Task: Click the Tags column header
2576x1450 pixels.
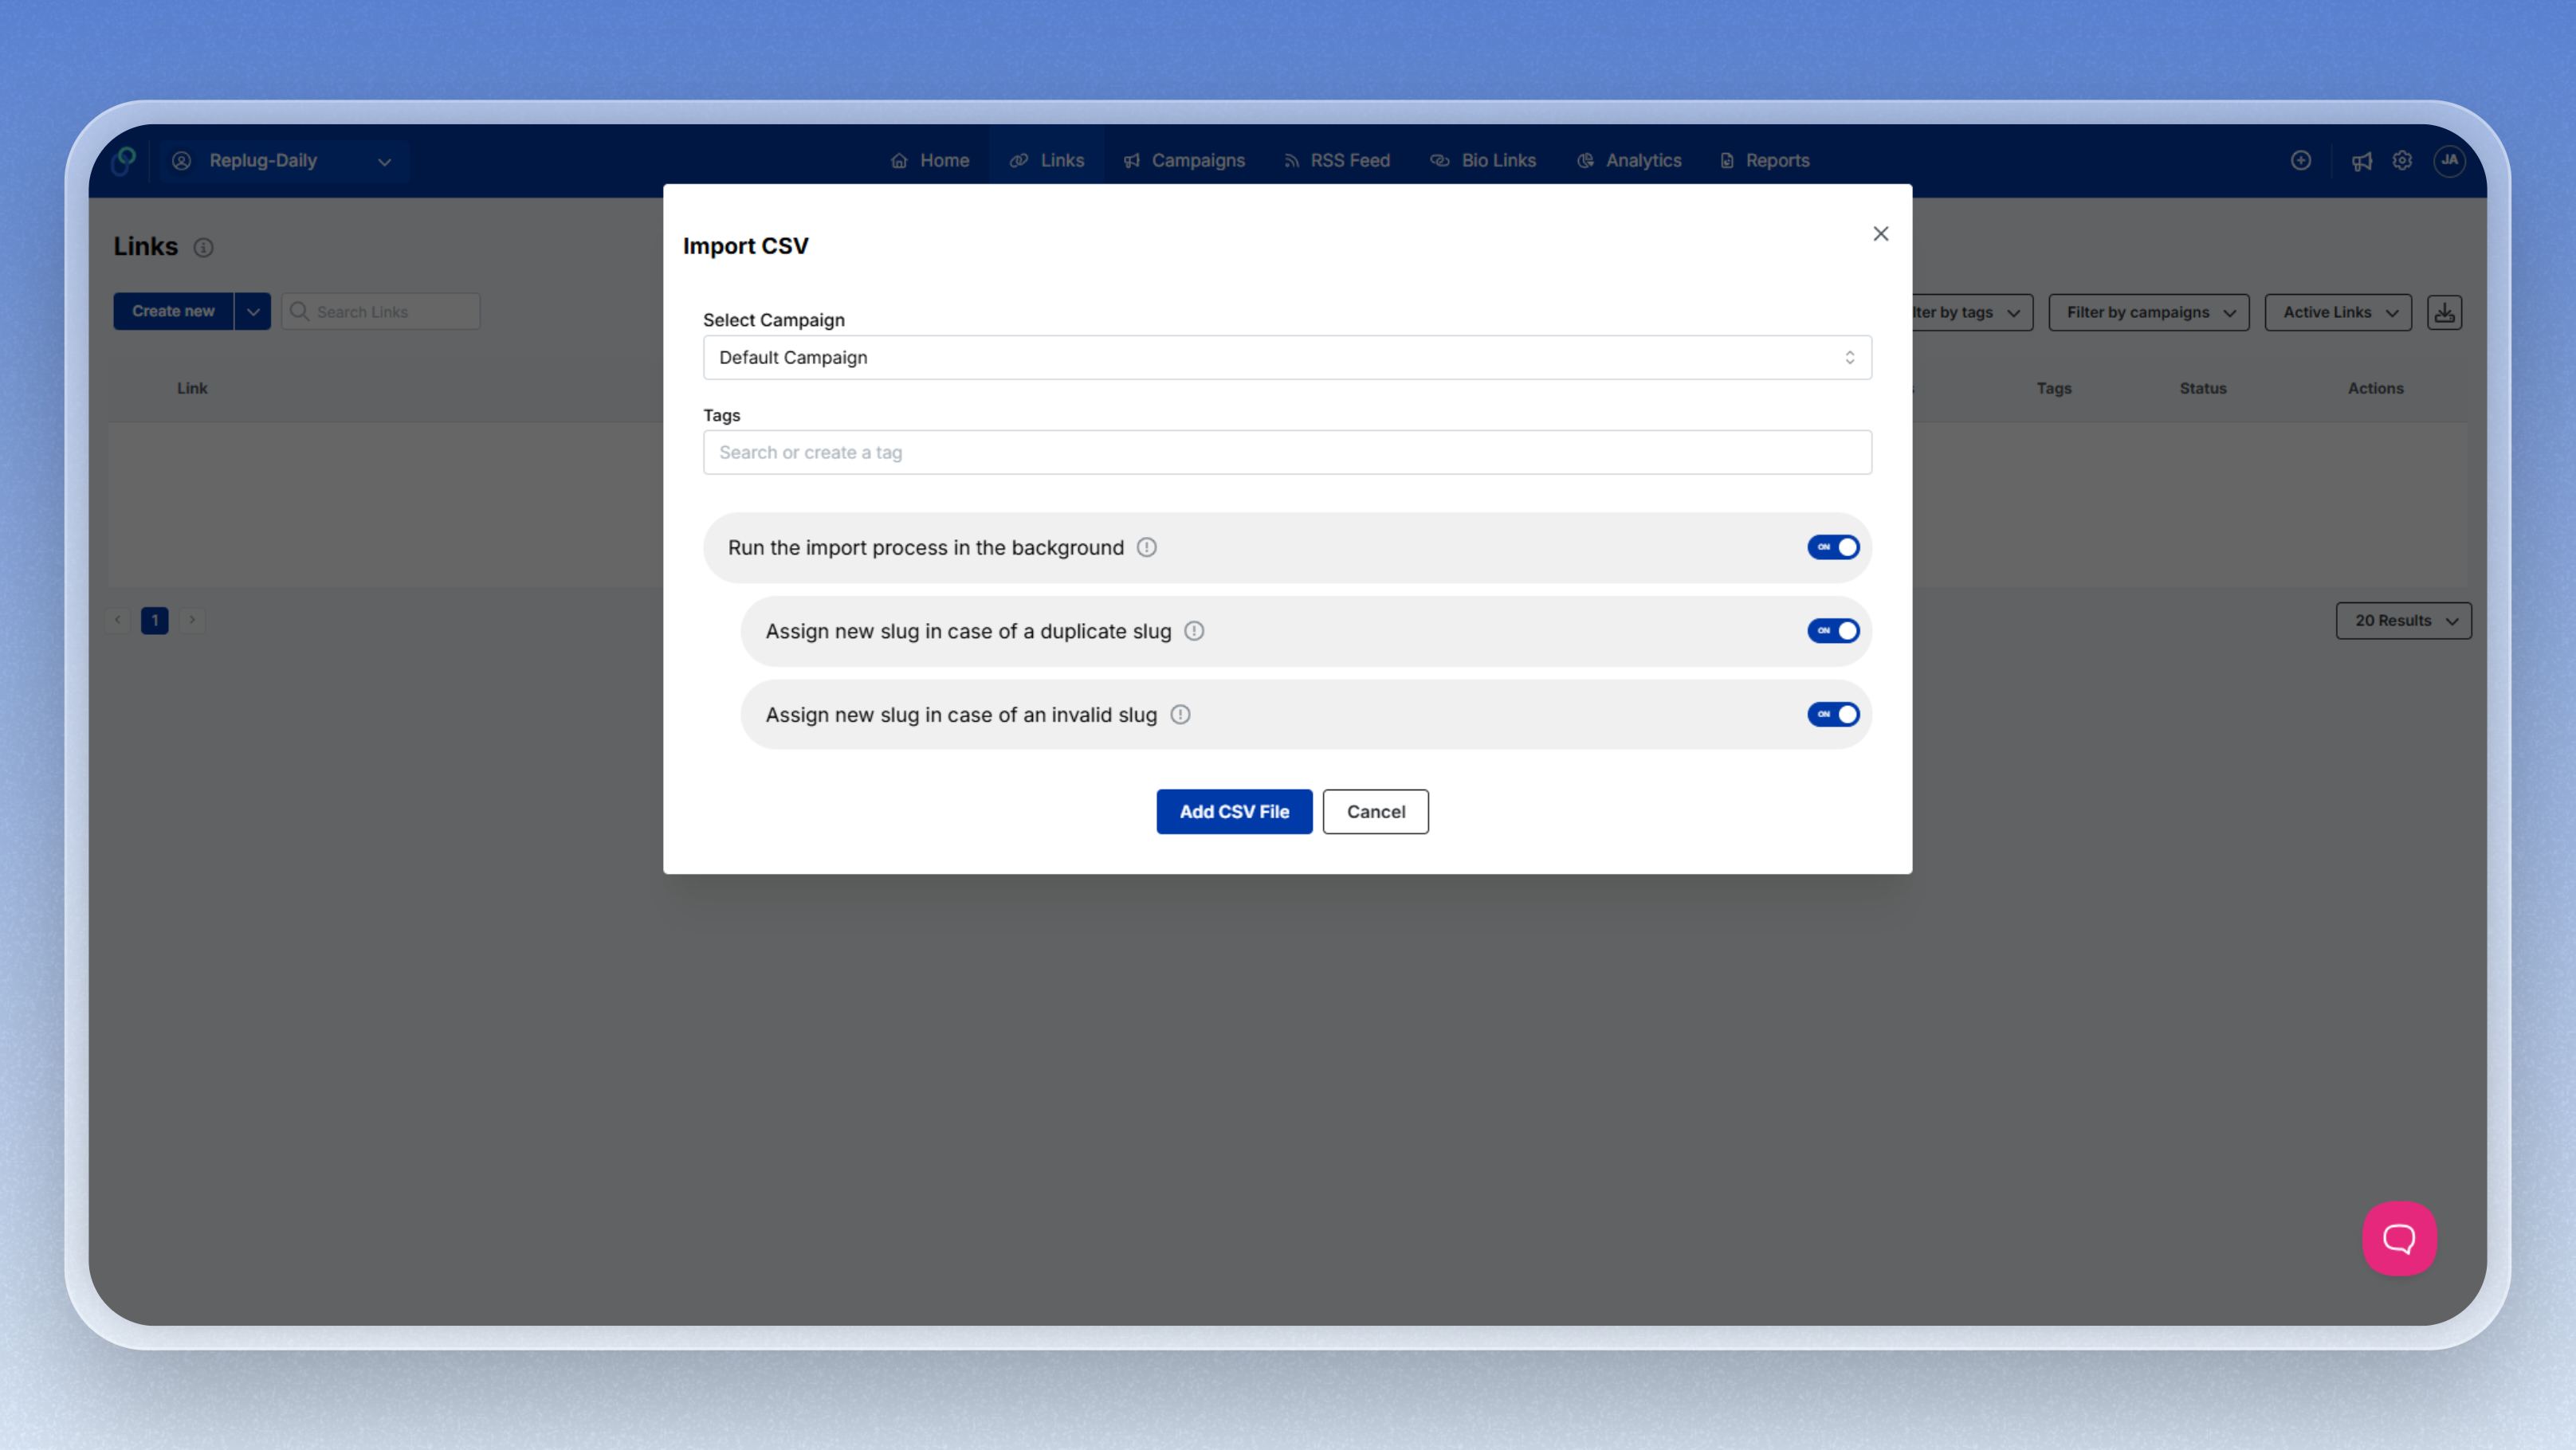Action: (2054, 389)
